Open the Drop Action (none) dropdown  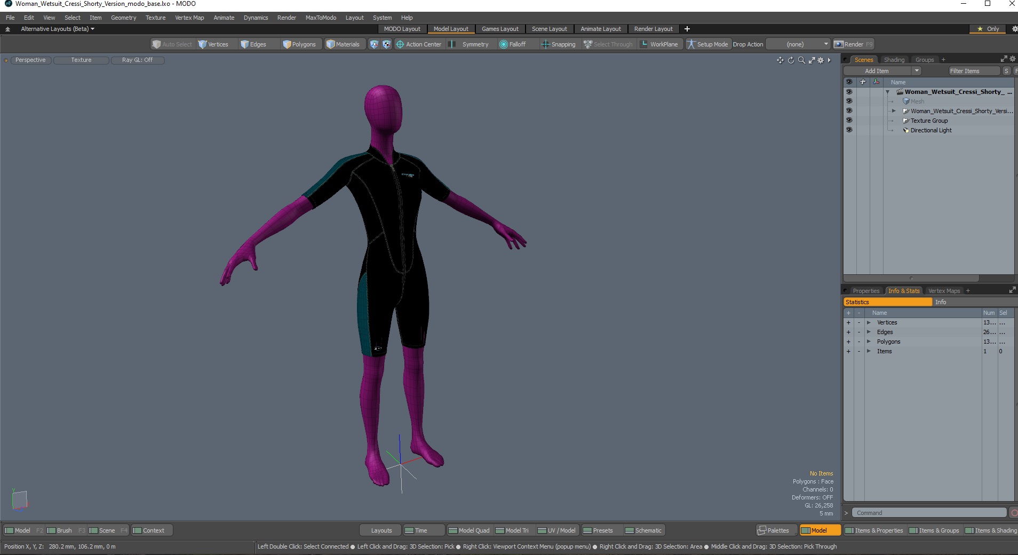point(798,44)
